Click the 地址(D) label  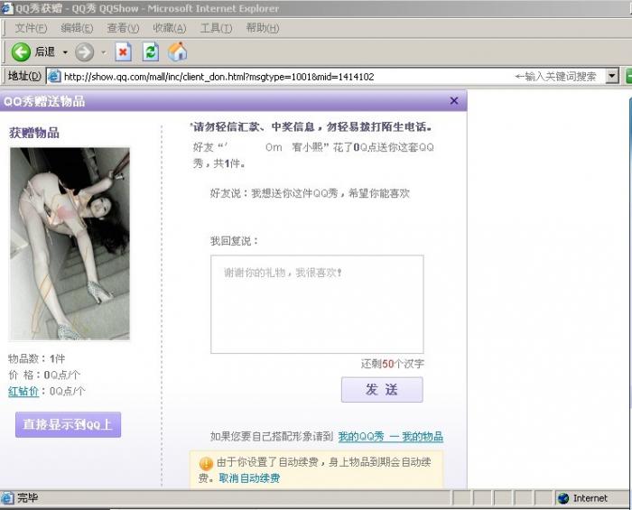24,76
